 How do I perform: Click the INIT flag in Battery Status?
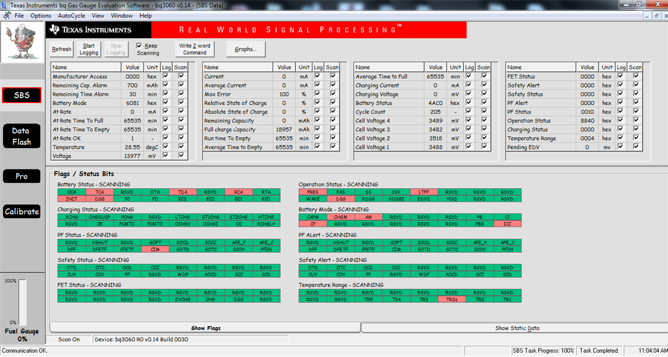tap(72, 199)
